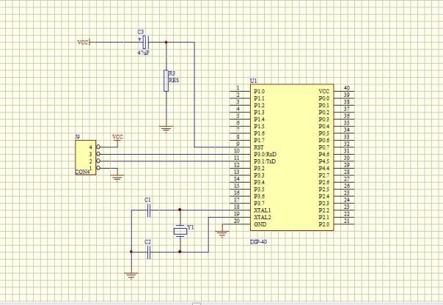Click the 47uF value label
This screenshot has height=305, width=443.
pos(144,53)
